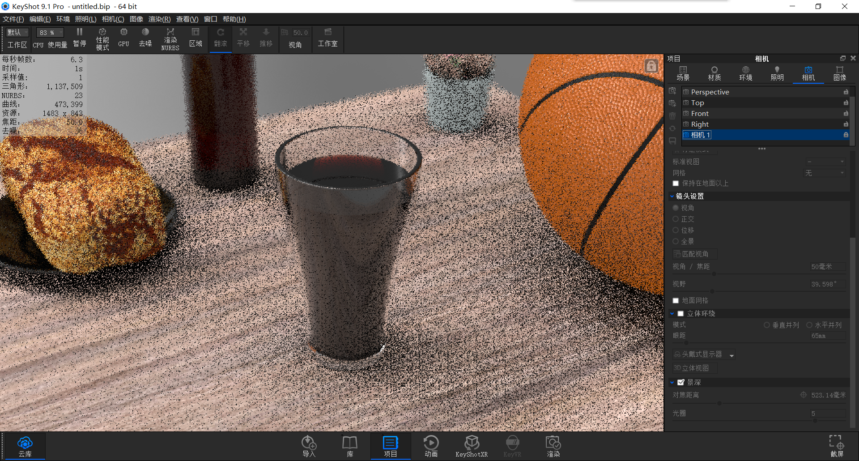859x461 pixels.
Task: Open KeyShot 云库 cloud library
Action: point(25,446)
